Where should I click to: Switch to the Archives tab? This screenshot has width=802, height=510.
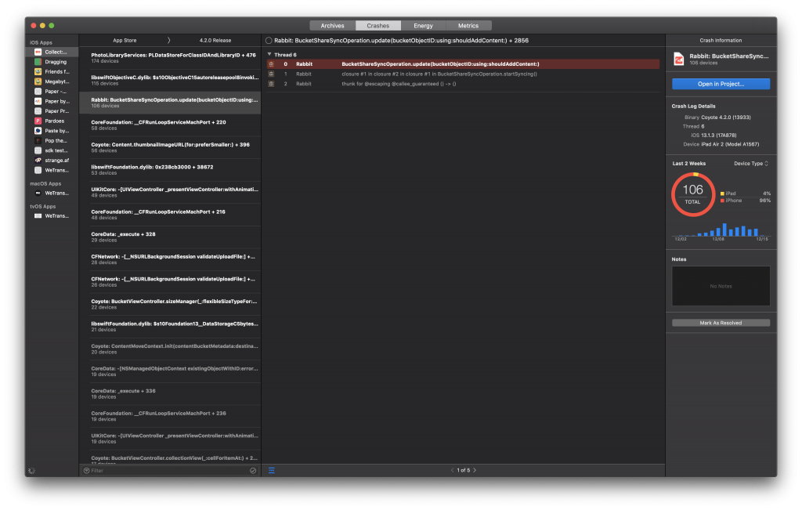pos(332,26)
